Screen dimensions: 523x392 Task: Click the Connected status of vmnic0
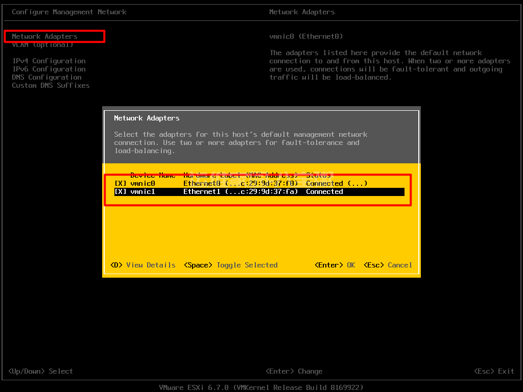pos(324,183)
